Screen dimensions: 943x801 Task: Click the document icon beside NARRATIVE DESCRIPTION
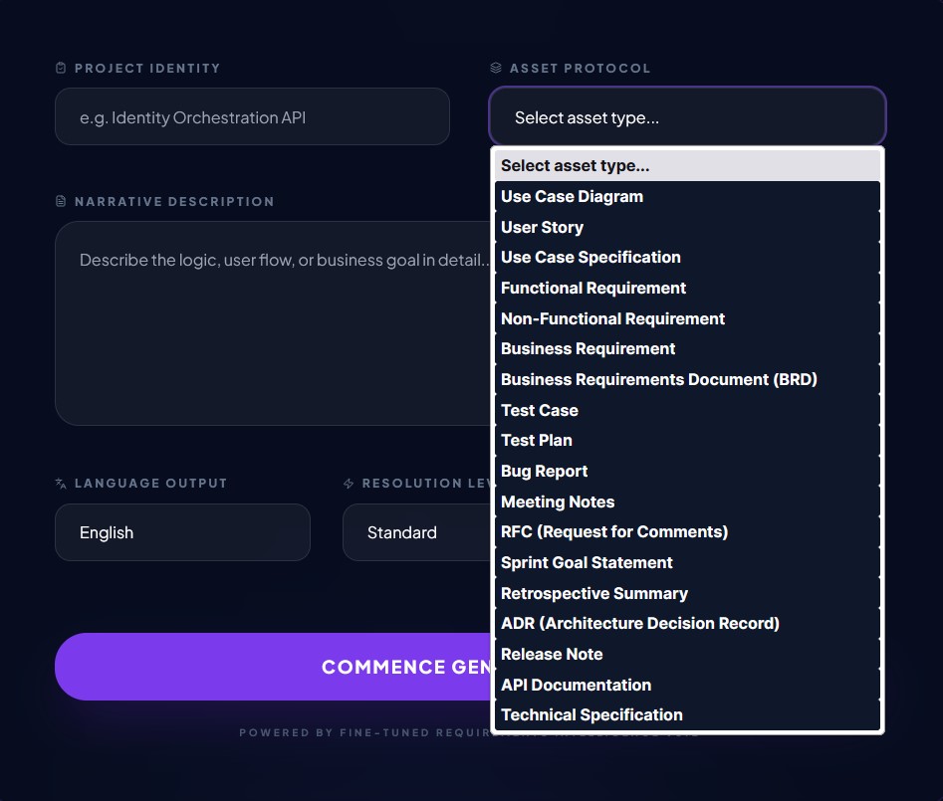(60, 201)
